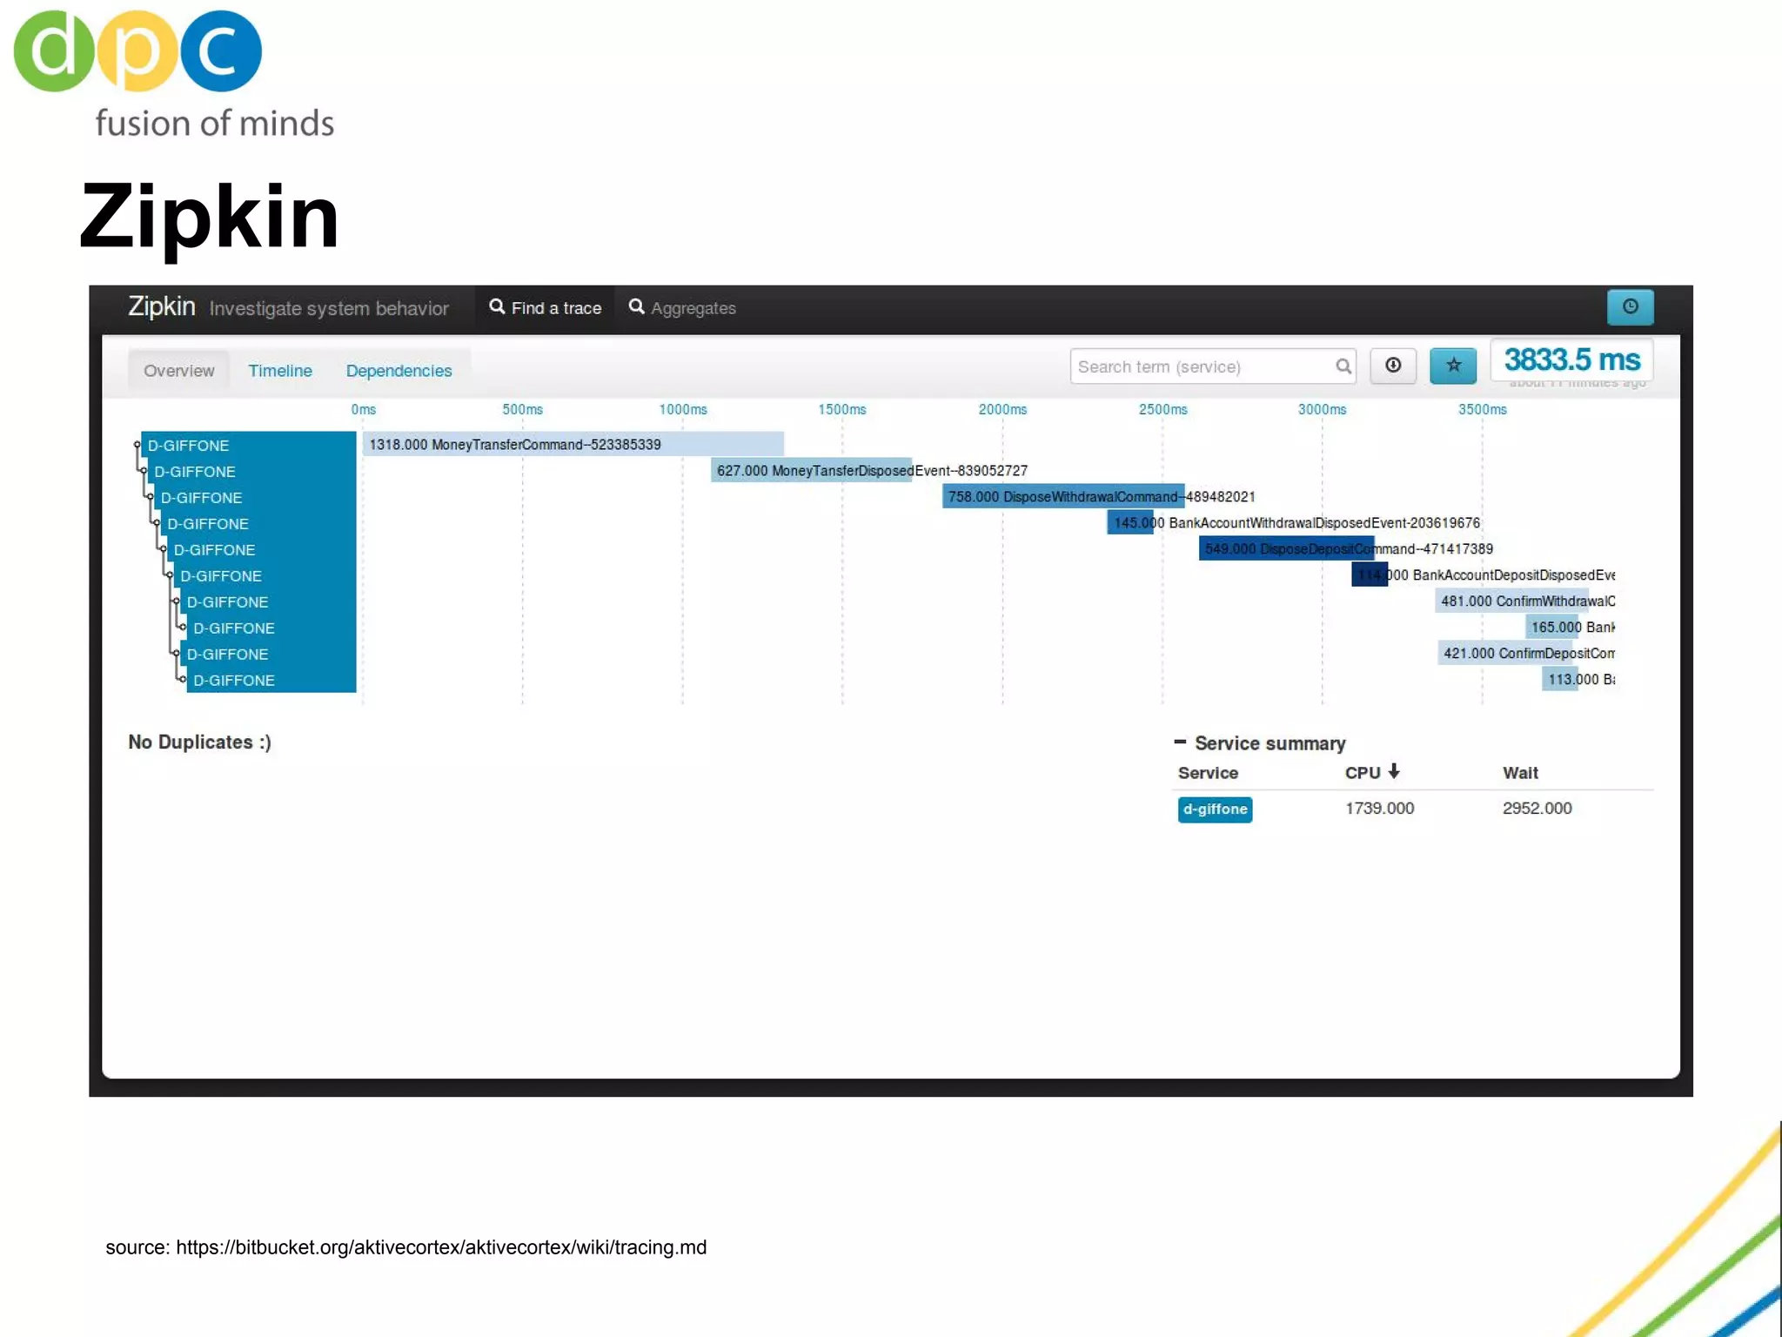Click the bitbucket source URL text
The image size is (1782, 1337).
pyautogui.click(x=441, y=1247)
